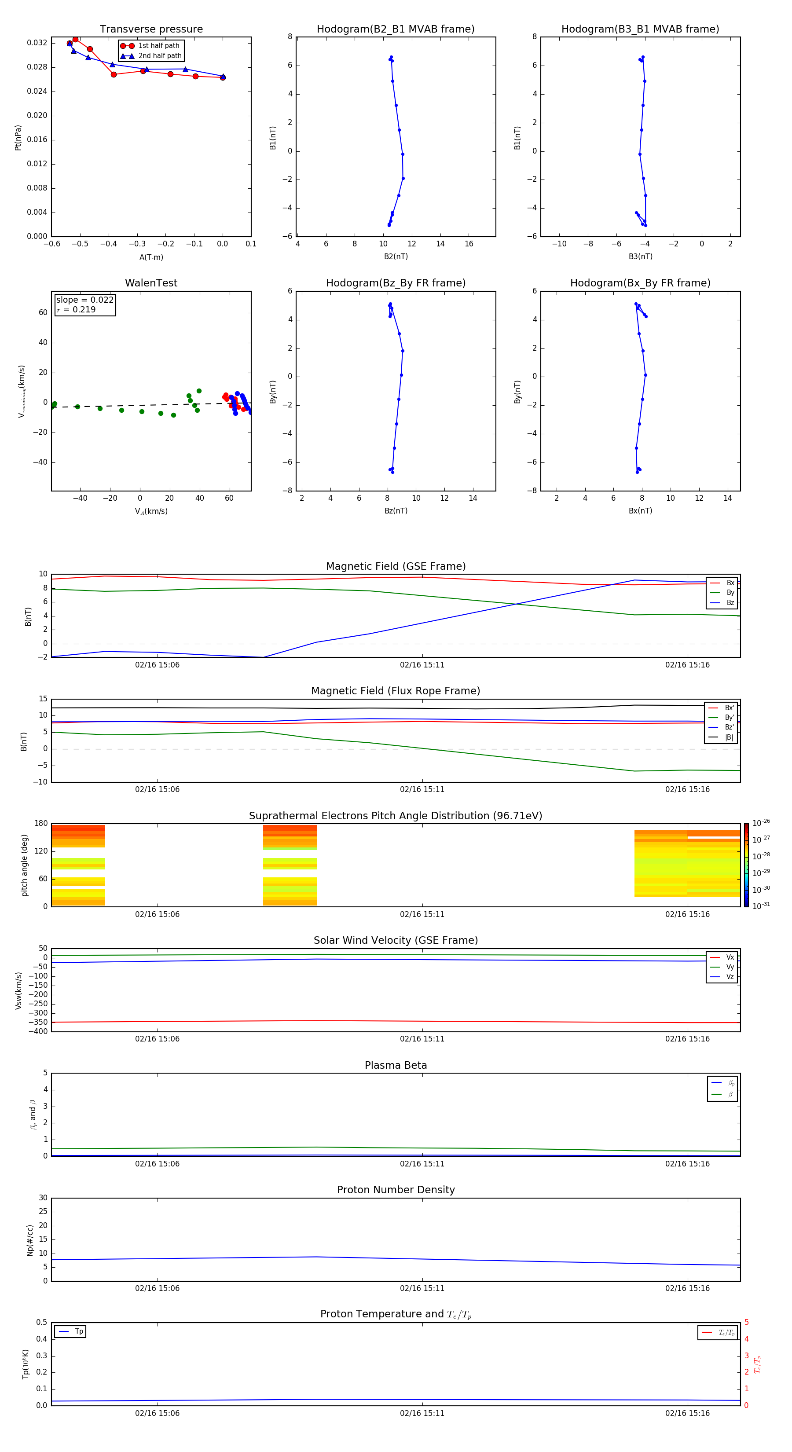Select the 'Tp(10^6K)' y-axis label
792x1452 pixels.
pos(26,1364)
